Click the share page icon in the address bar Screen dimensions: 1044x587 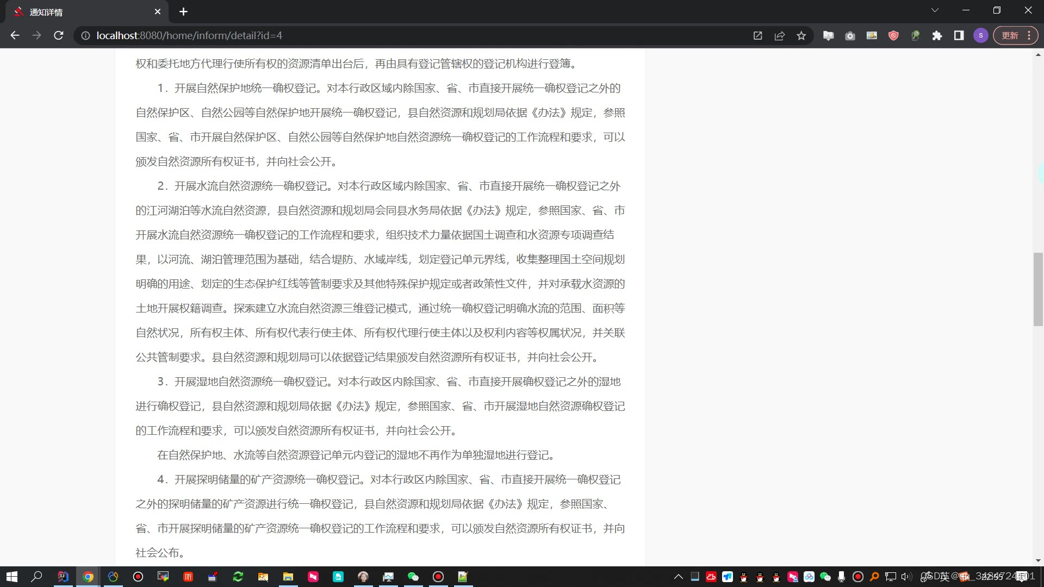pyautogui.click(x=779, y=36)
